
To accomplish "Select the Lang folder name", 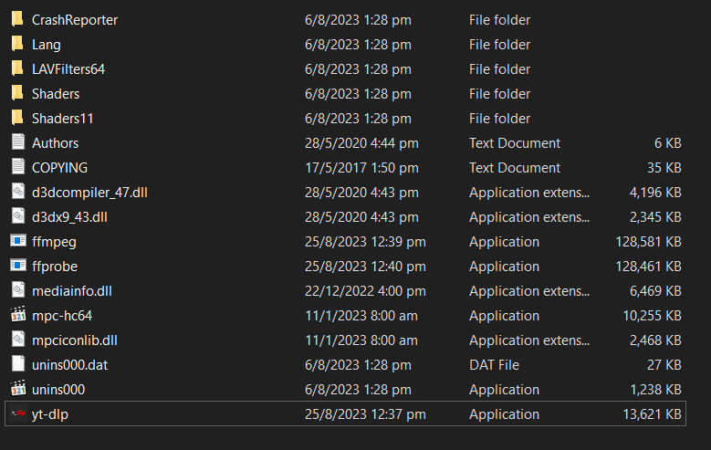I will coord(47,45).
